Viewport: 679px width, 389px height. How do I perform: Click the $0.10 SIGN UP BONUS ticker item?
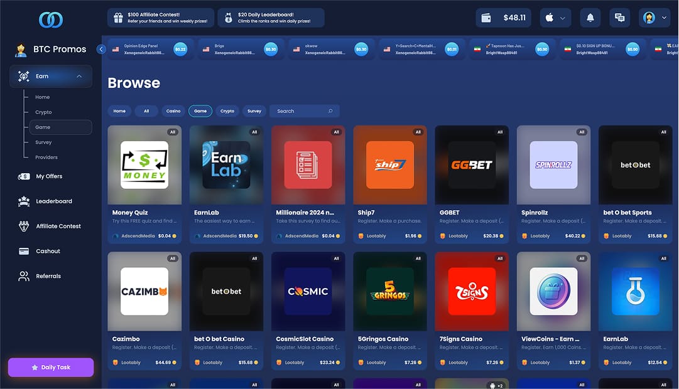[602, 50]
